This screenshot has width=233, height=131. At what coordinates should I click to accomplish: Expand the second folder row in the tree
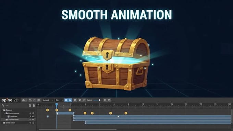pyautogui.click(x=4, y=113)
